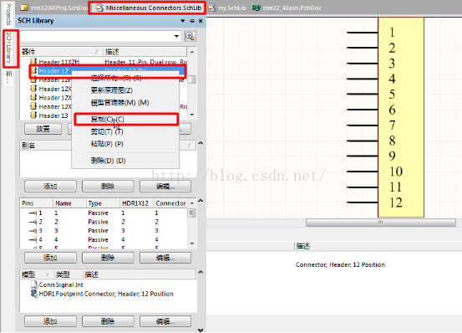Sort by the pin Name column header
The image size is (462, 333).
pos(69,203)
